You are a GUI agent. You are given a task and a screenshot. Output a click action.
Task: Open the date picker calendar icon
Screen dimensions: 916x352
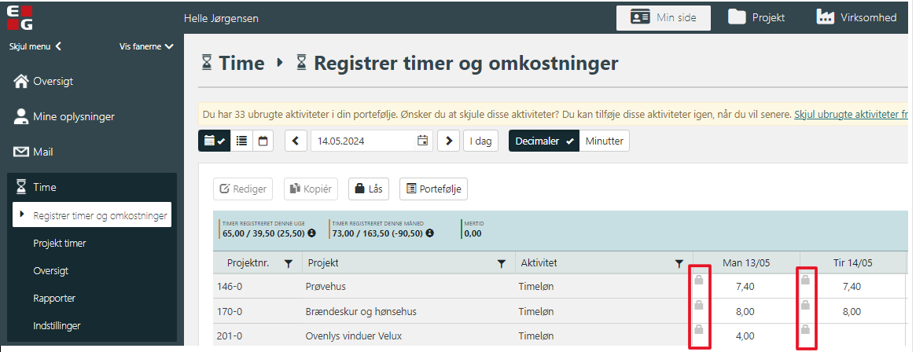tap(423, 141)
